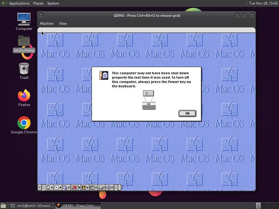Open the Monitor Resolution Control Strip module
The width and height of the screenshot is (279, 209).
pyautogui.click(x=92, y=188)
